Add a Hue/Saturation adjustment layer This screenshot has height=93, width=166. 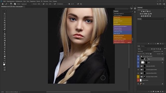pos(141,14)
